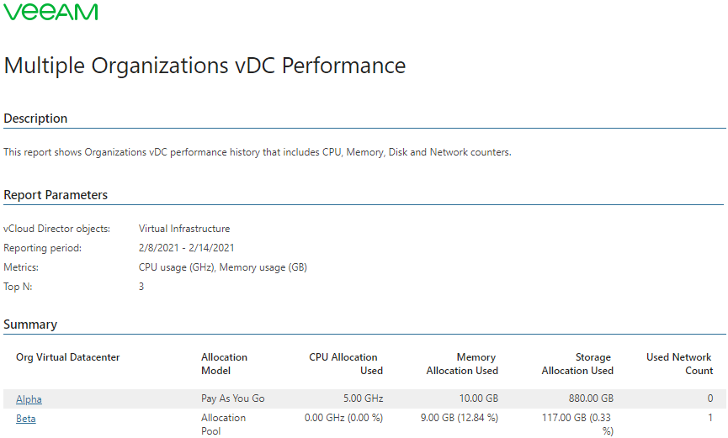Viewport: 728px width, 438px height.
Task: Open the Alpha datacenter link
Action: [x=29, y=398]
